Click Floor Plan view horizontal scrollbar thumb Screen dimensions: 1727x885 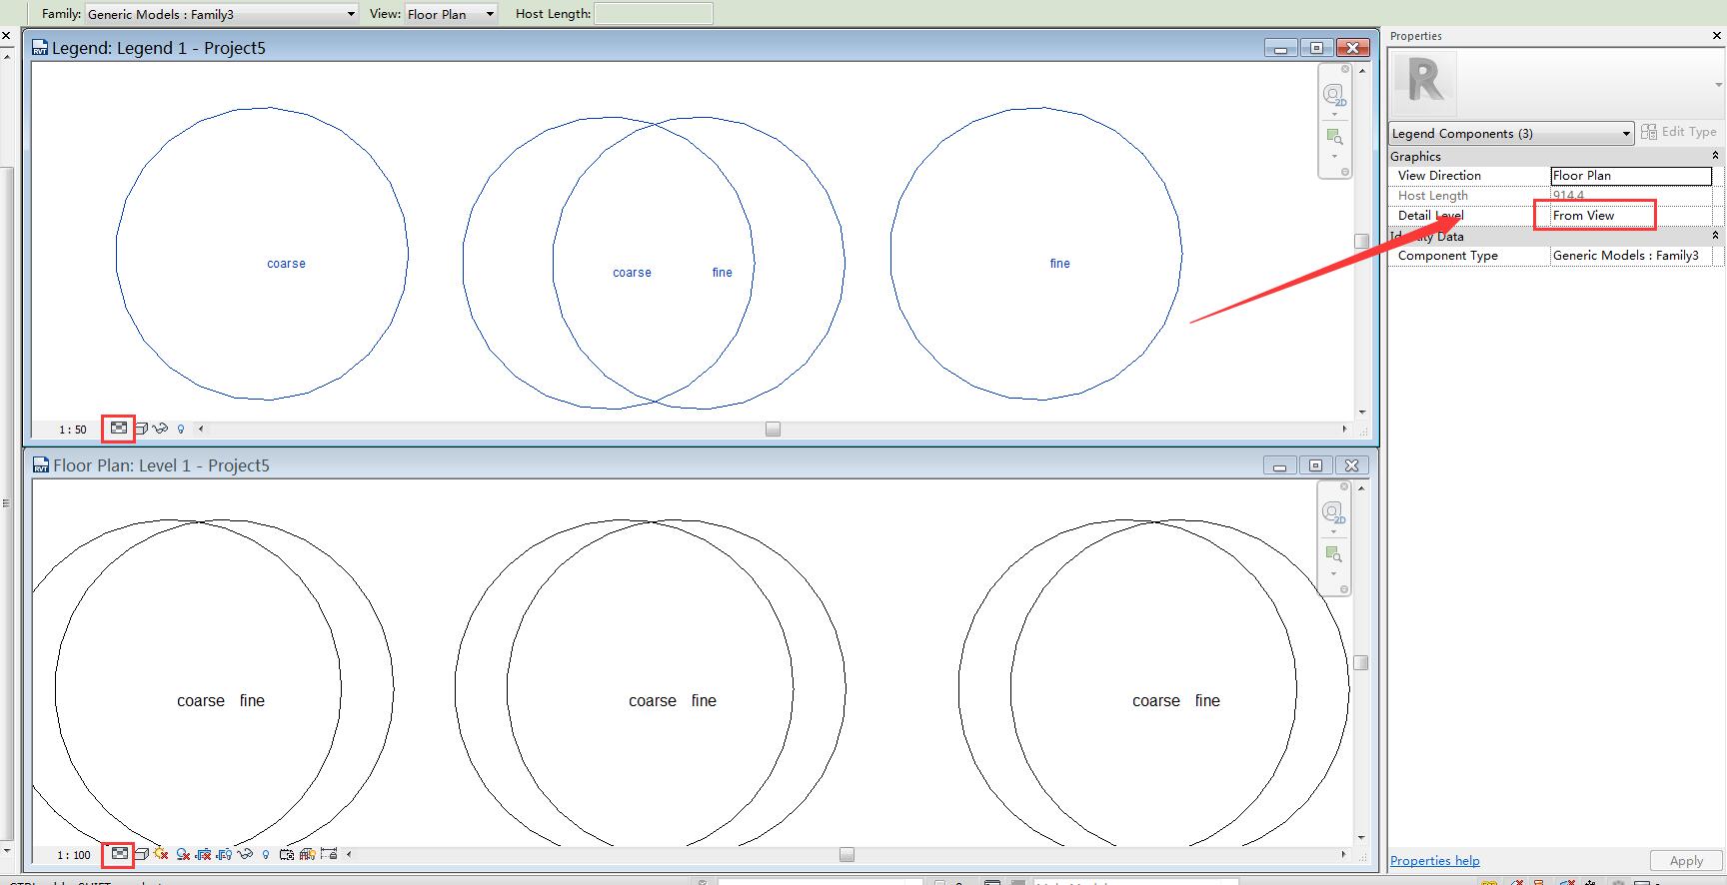(x=847, y=855)
